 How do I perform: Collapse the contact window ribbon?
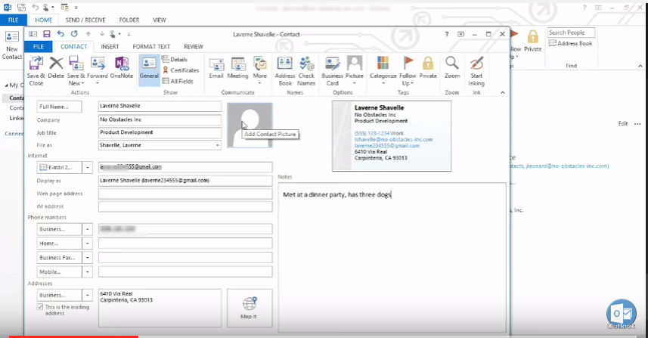coord(503,92)
